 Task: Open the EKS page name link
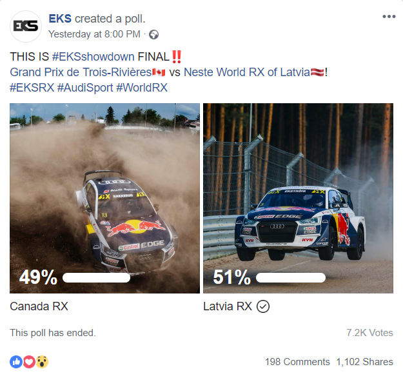60,19
